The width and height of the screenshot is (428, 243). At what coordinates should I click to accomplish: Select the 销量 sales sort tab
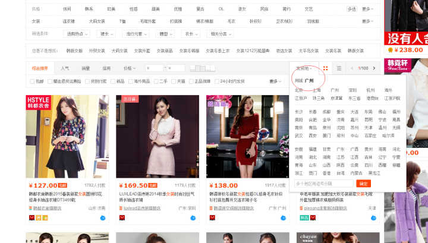(86, 68)
